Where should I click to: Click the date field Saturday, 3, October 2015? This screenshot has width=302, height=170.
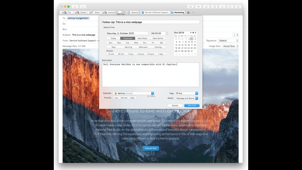click(x=127, y=33)
